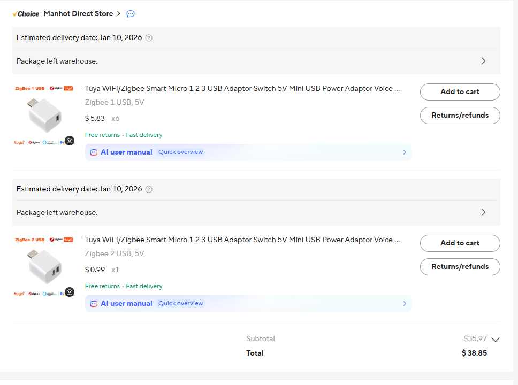Expand the AI user manual arrow for Zigbee 2 USB
The height and width of the screenshot is (385, 518).
click(x=405, y=304)
